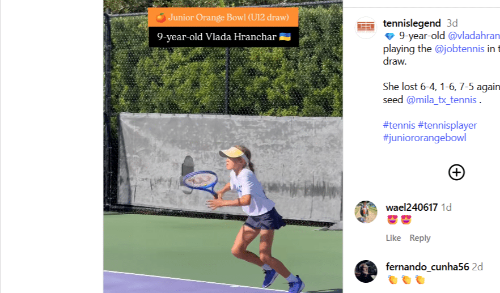500x293 pixels.
Task: Click the 2d timestamp on fernando's comment
Action: [477, 266]
